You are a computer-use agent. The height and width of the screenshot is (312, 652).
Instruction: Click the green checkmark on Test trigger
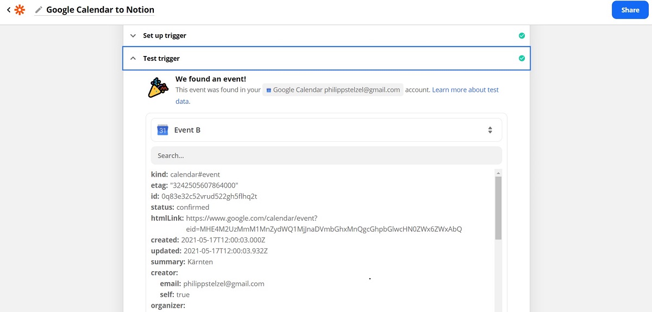[x=522, y=59]
